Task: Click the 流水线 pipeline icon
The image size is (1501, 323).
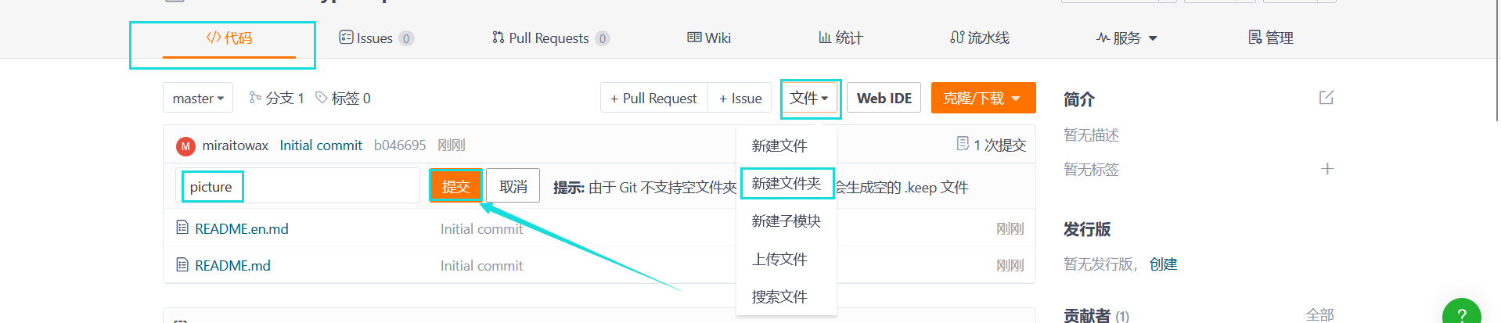Action: point(957,38)
